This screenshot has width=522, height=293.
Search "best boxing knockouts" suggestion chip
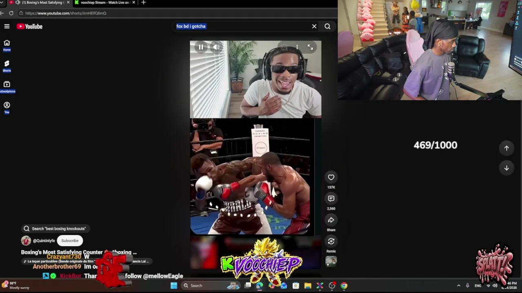(55, 229)
